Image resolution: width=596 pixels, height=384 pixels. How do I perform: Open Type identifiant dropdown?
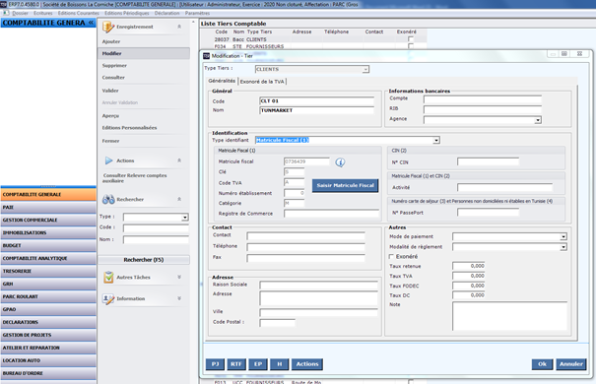436,140
